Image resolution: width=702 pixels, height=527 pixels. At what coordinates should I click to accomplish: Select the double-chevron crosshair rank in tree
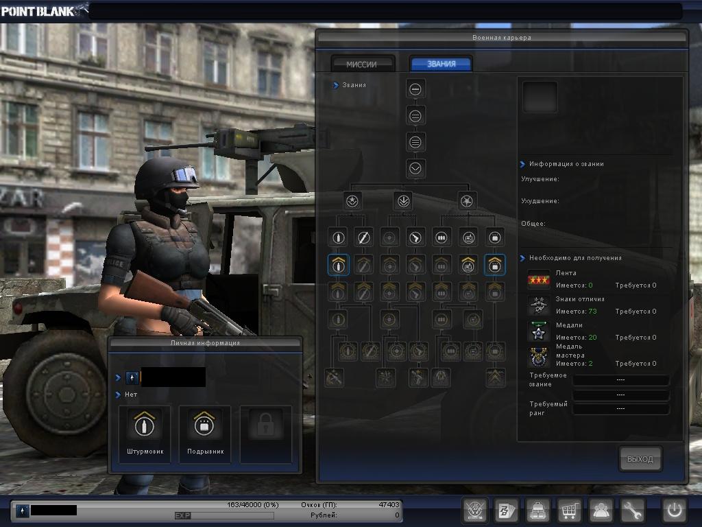389,292
